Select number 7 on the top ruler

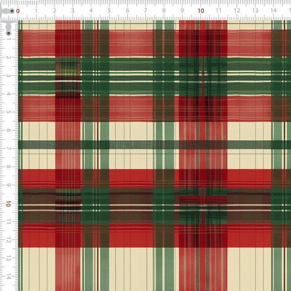click(145, 11)
